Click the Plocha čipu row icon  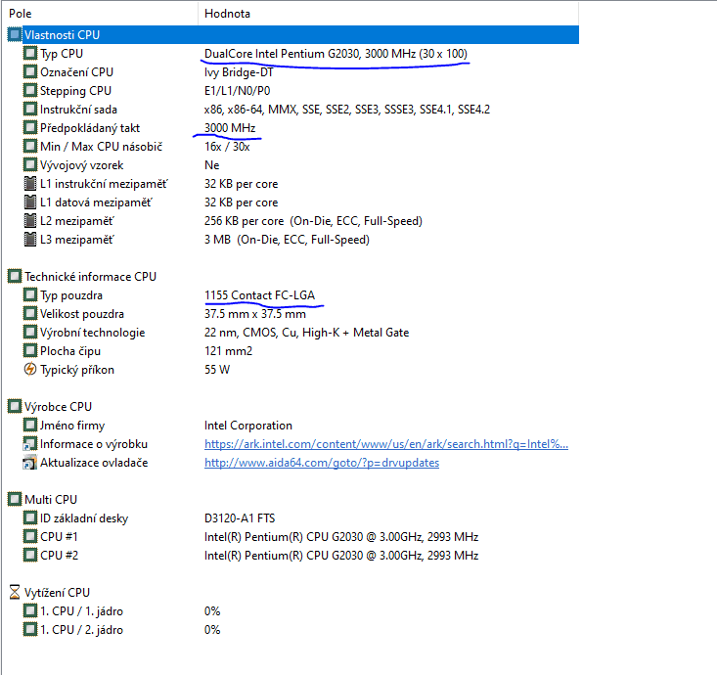30,351
